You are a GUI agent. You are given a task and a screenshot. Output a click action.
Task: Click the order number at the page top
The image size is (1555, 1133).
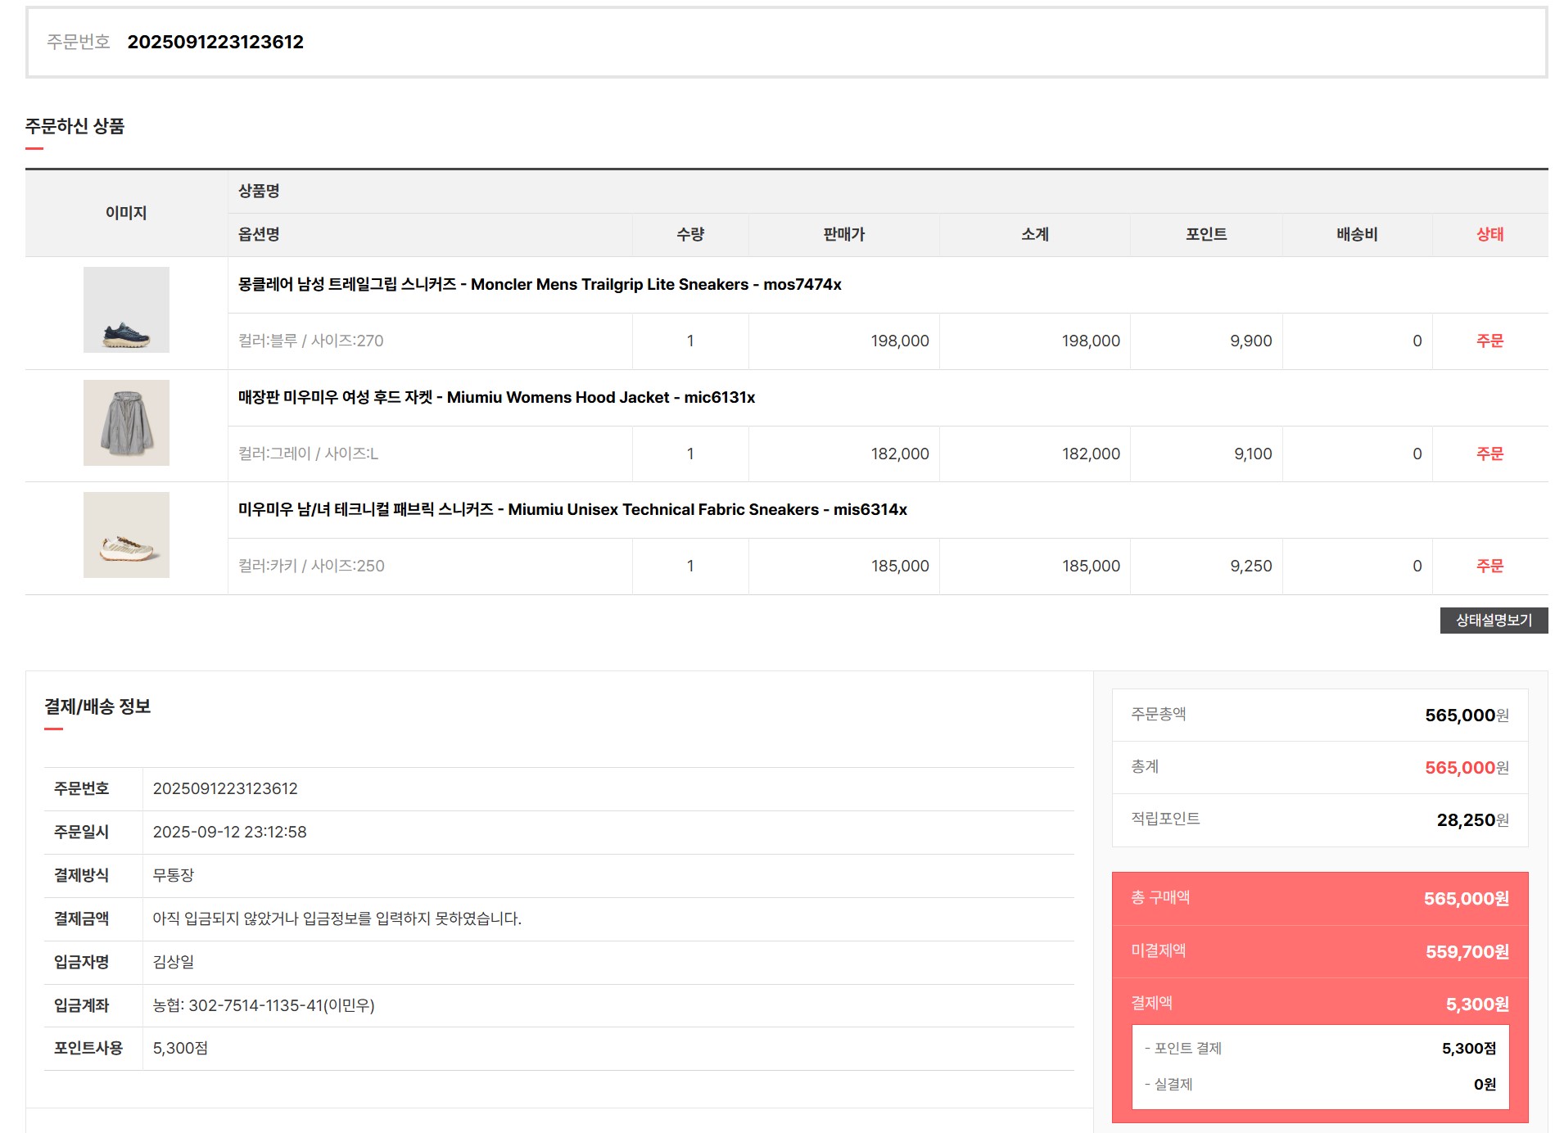pos(215,43)
